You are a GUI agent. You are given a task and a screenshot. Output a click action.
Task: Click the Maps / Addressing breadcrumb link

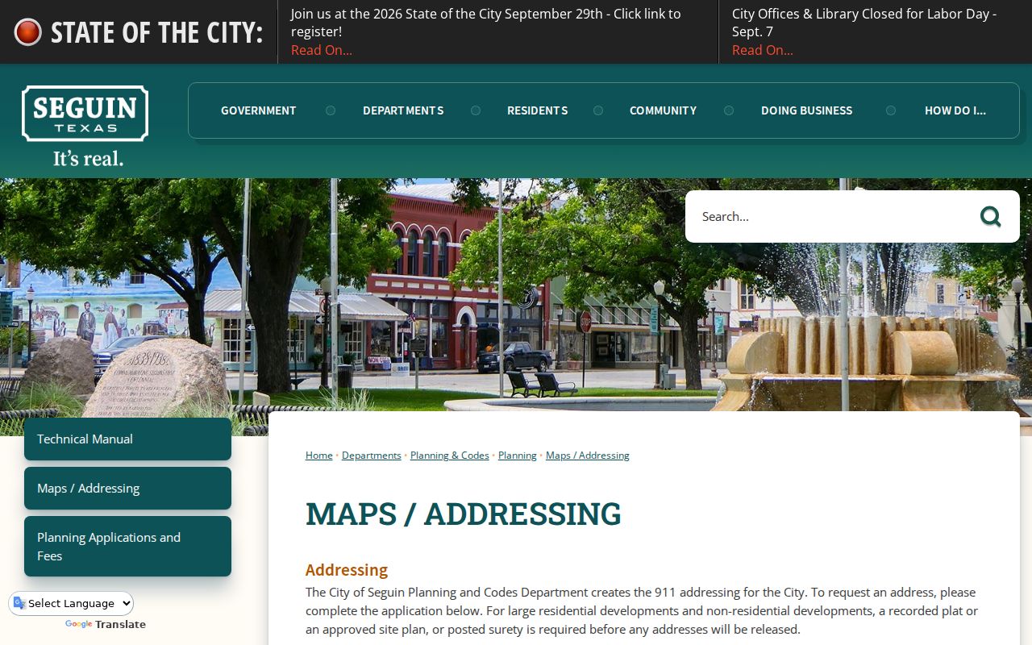pyautogui.click(x=588, y=456)
